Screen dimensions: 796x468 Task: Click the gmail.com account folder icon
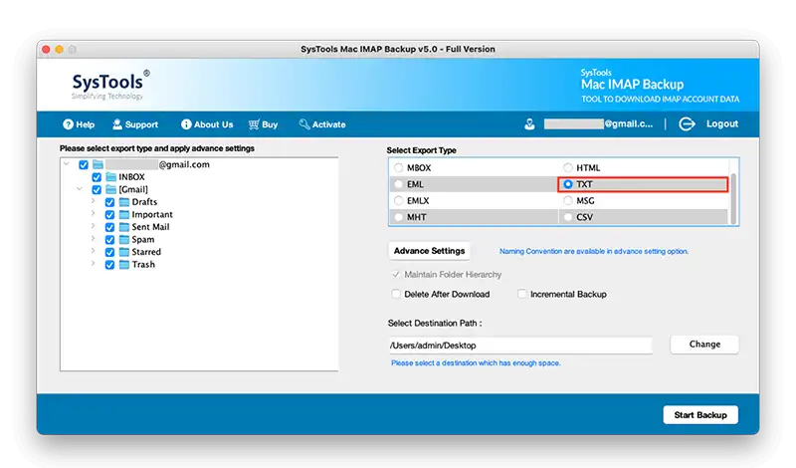click(98, 164)
